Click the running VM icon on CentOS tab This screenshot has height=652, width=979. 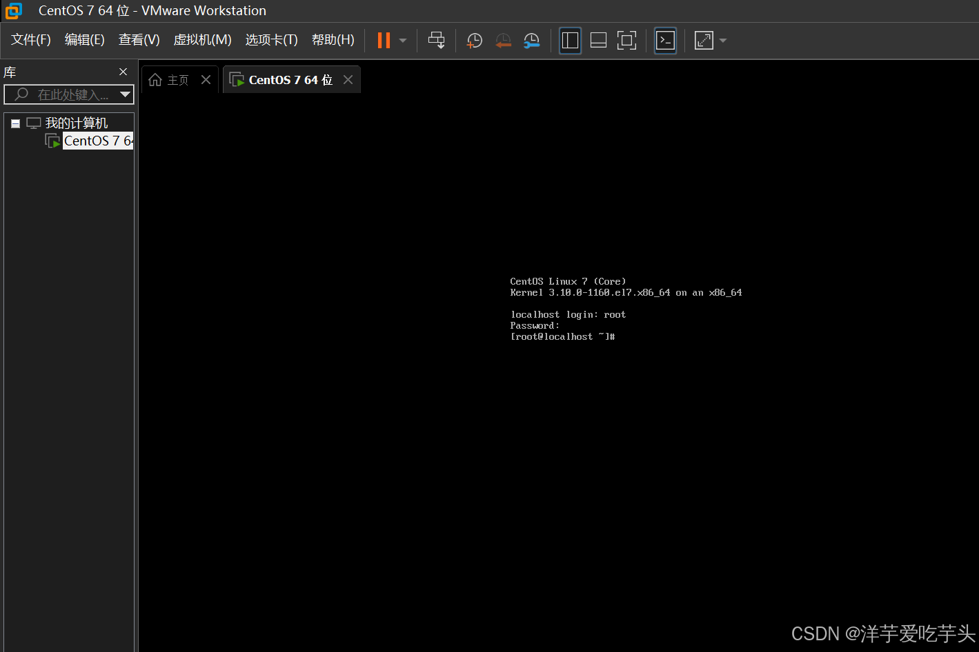click(x=237, y=80)
